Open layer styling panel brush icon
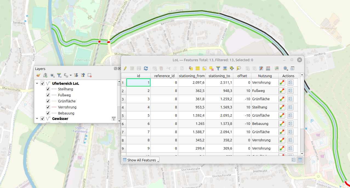This screenshot has width=350, height=188. coord(38,75)
